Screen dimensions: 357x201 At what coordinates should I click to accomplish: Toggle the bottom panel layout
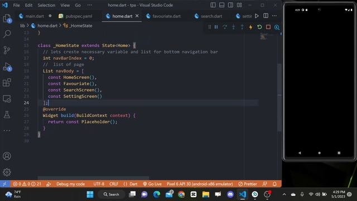(222, 5)
